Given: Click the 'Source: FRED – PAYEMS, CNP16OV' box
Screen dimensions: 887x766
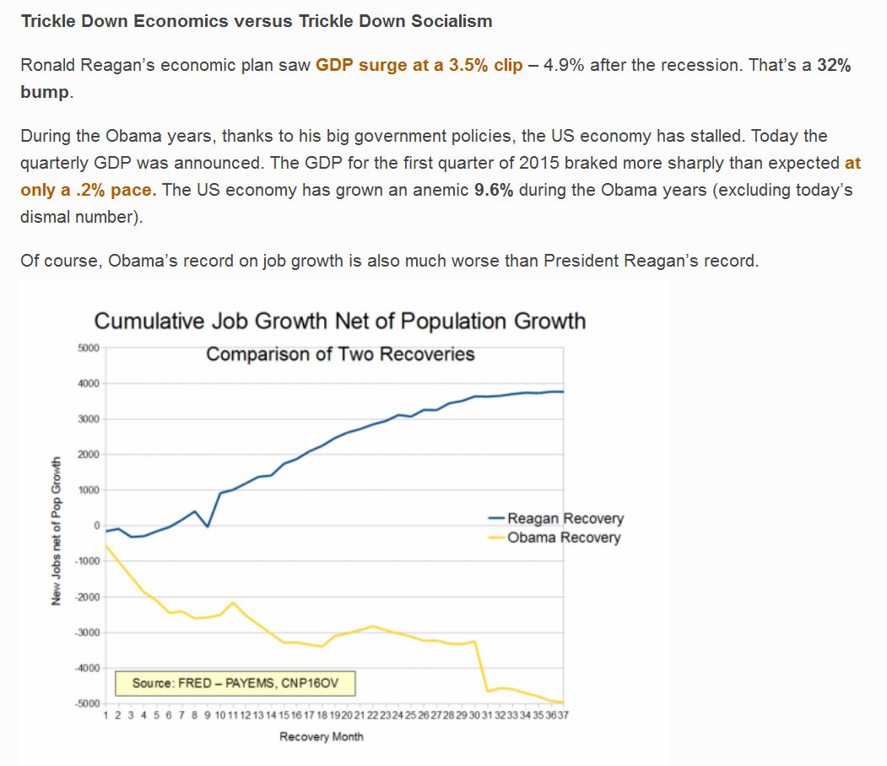Looking at the screenshot, I should click(235, 682).
